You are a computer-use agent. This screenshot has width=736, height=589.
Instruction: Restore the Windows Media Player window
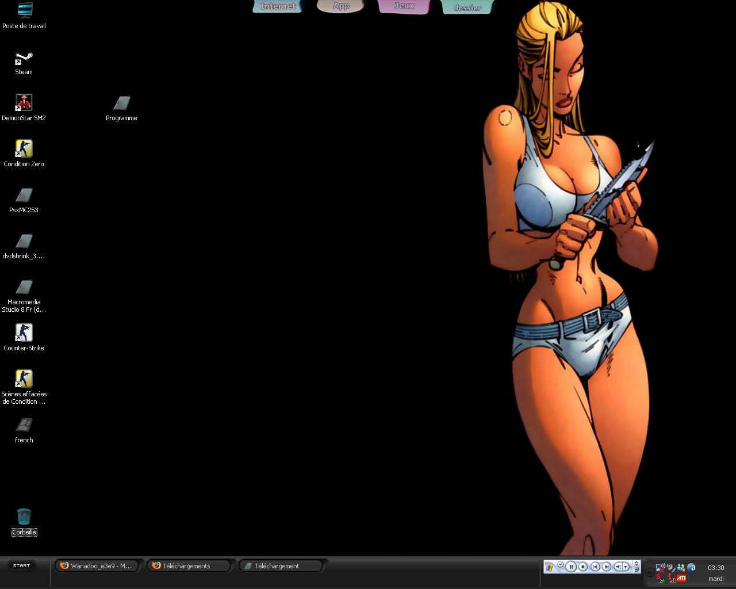click(x=637, y=570)
